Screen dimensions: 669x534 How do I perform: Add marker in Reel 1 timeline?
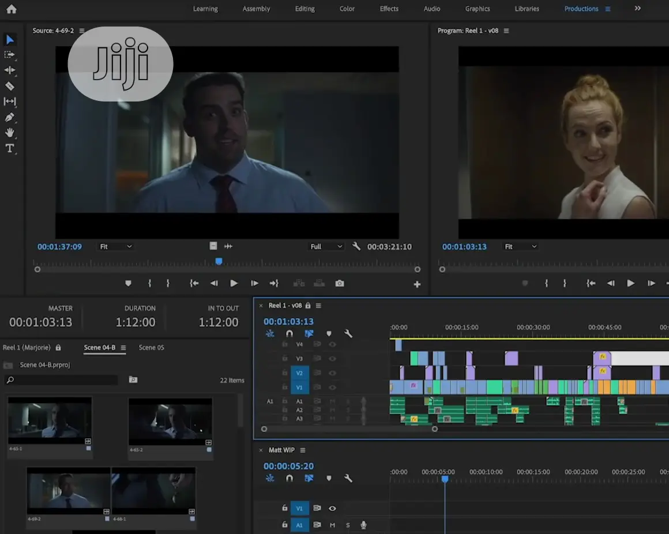click(329, 333)
